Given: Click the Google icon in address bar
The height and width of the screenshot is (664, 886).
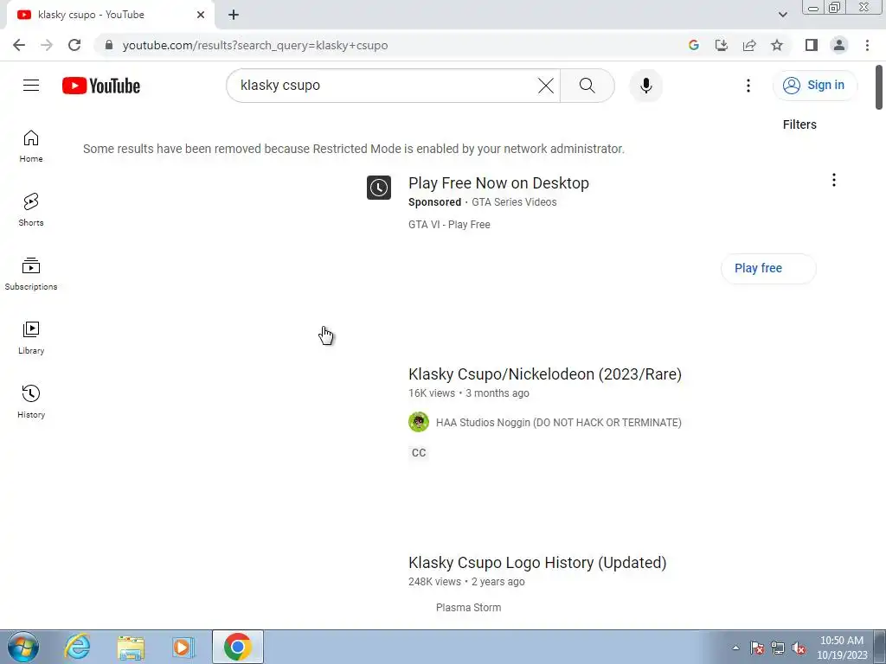Looking at the screenshot, I should pyautogui.click(x=694, y=45).
